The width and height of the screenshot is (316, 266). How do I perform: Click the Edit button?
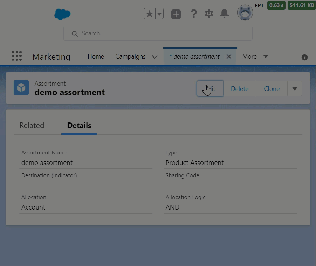click(x=210, y=89)
